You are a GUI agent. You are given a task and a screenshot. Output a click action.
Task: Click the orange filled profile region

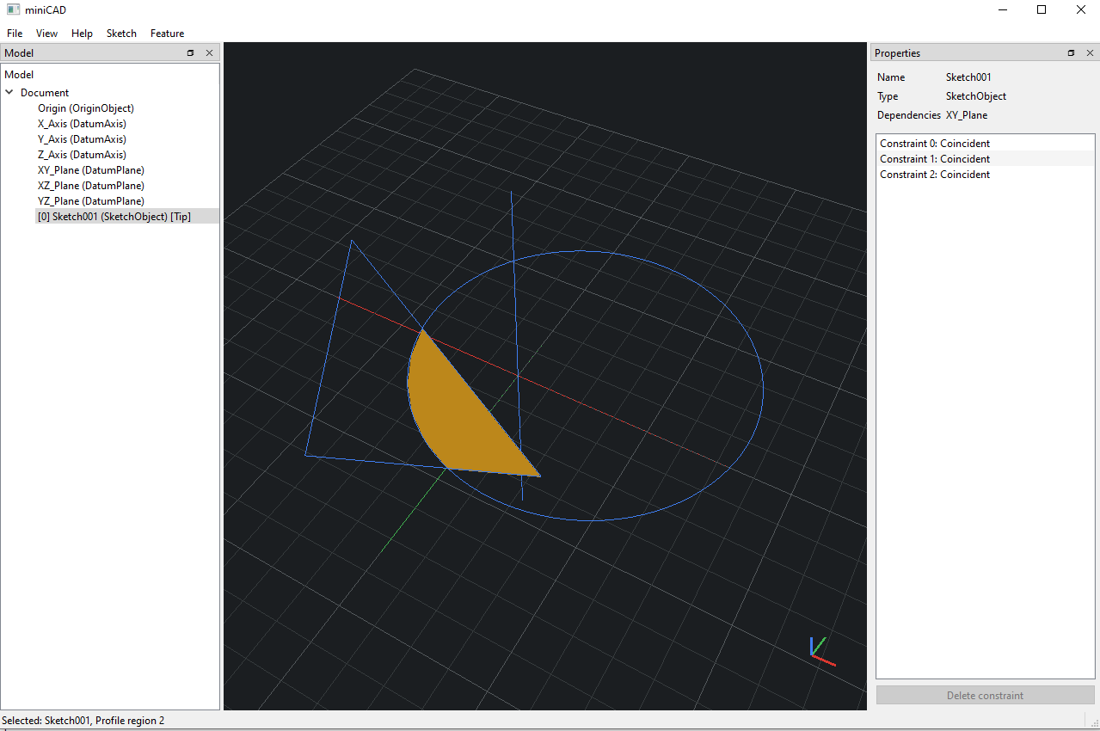click(x=456, y=413)
